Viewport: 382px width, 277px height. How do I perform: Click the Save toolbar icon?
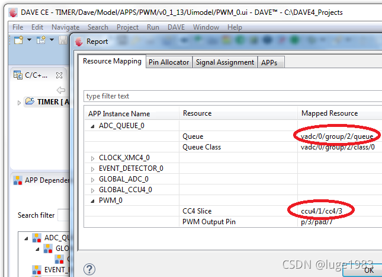[63, 40]
